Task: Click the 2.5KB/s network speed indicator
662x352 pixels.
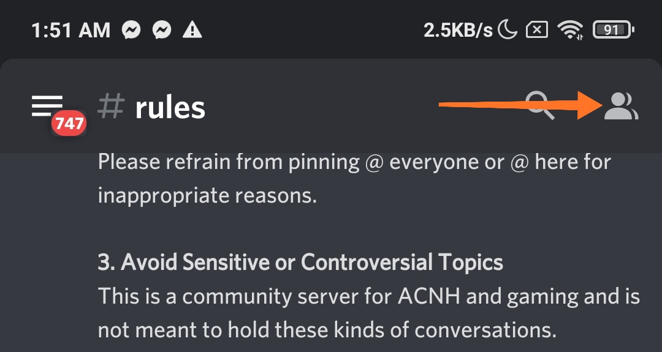Action: tap(458, 29)
